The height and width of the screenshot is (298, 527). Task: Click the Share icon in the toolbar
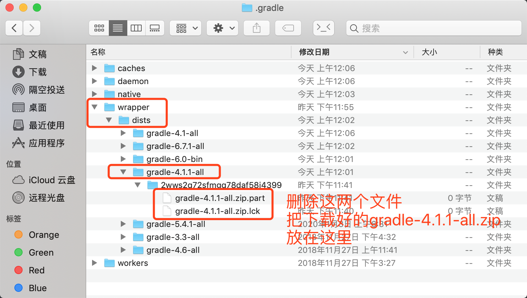point(256,28)
